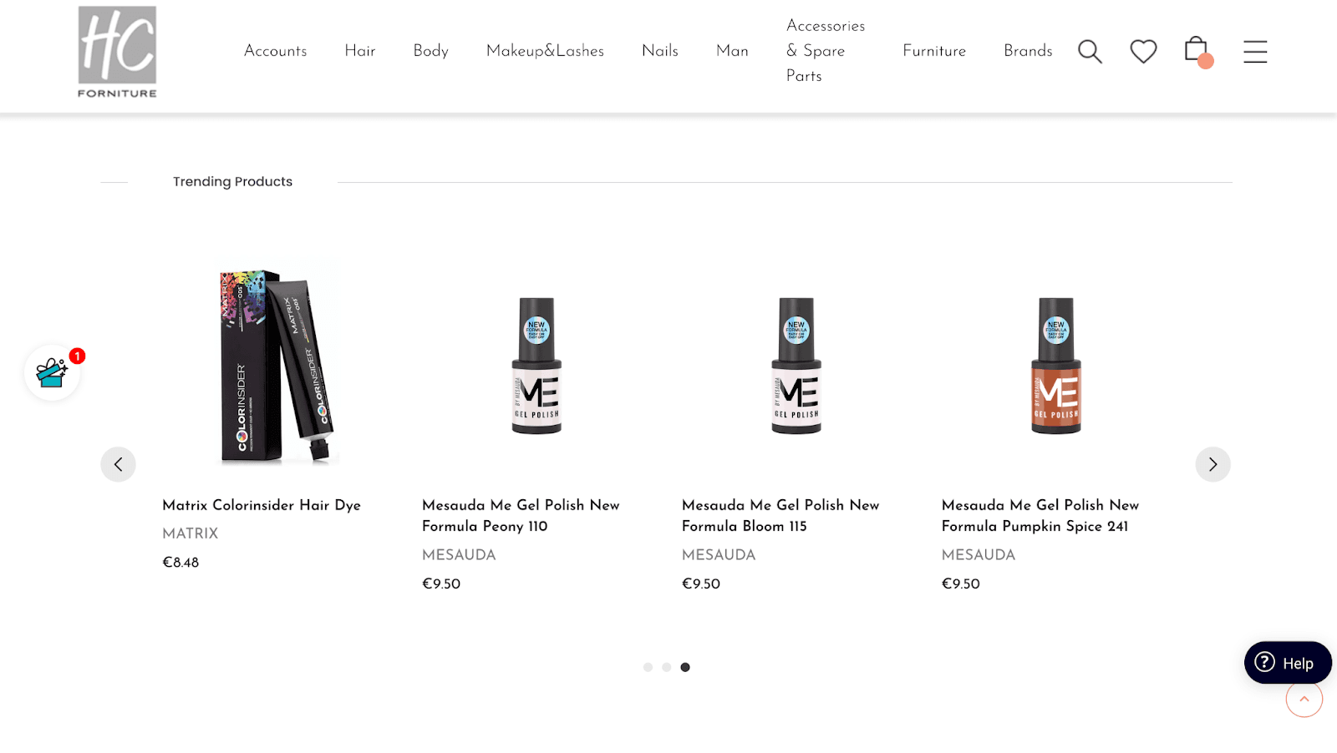Click the HC Forniture logo

tap(118, 52)
